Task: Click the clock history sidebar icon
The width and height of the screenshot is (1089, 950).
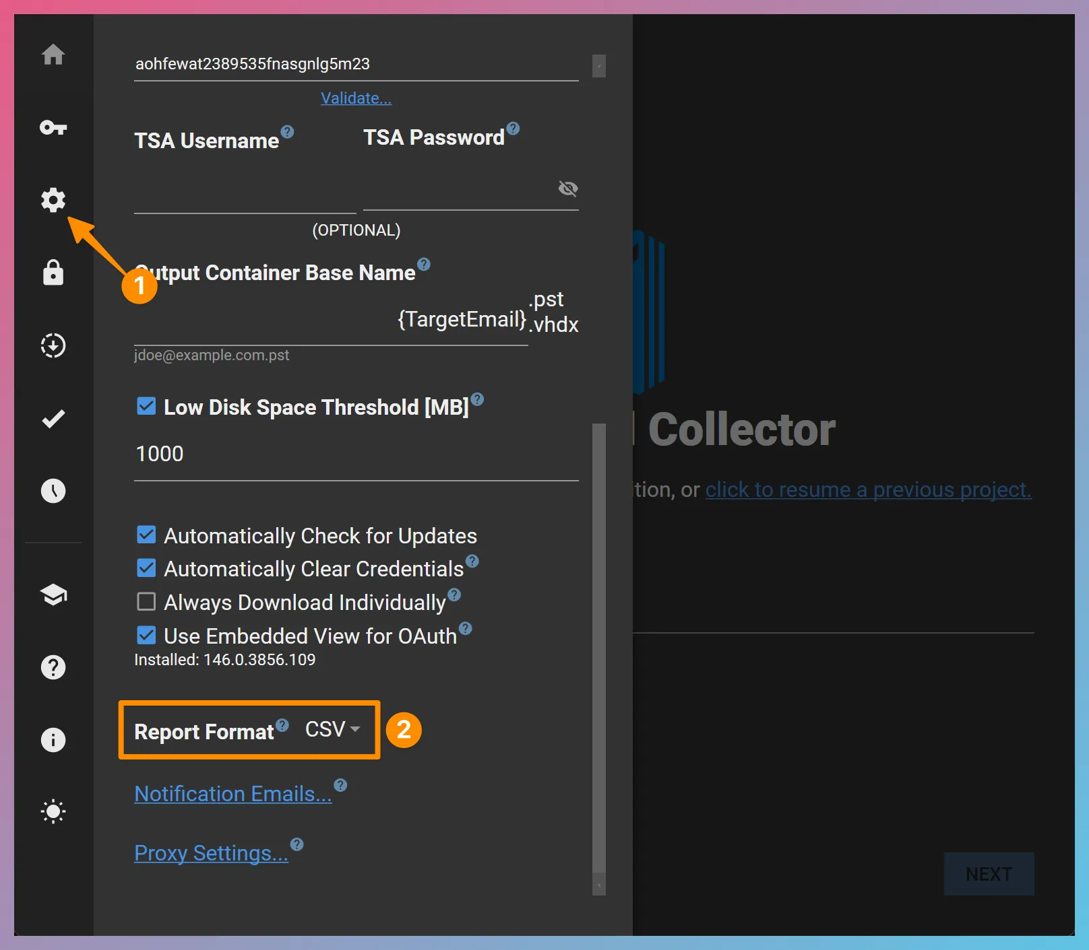Action: [x=53, y=491]
